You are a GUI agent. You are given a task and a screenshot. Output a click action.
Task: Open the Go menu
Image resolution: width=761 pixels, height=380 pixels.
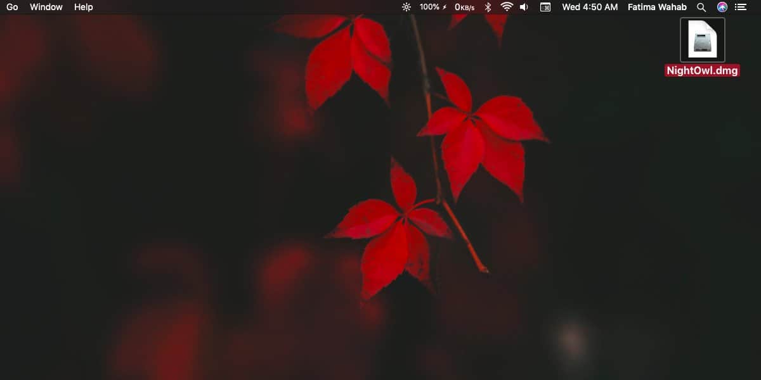click(x=12, y=7)
